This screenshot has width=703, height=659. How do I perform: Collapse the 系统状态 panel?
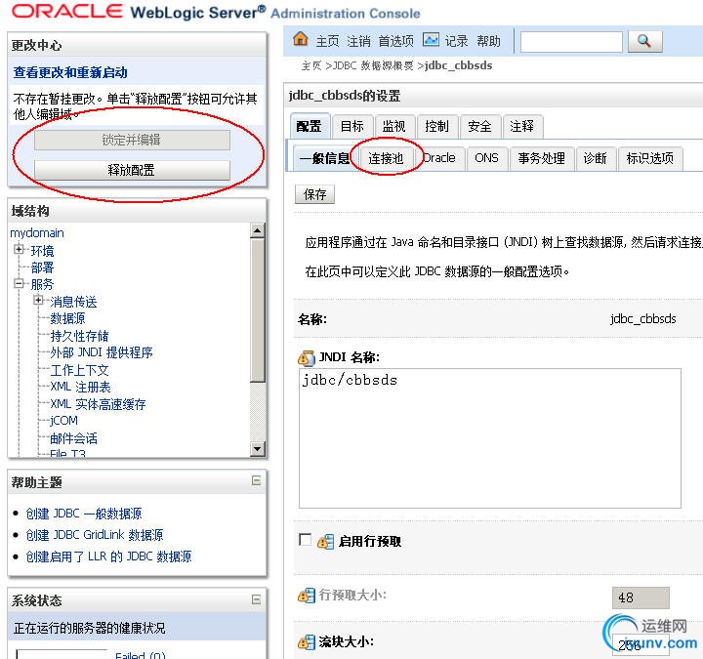[256, 599]
